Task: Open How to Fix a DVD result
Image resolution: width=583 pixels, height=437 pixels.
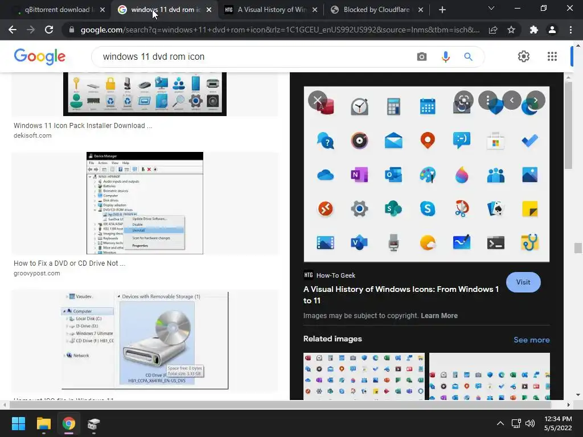Action: point(69,263)
